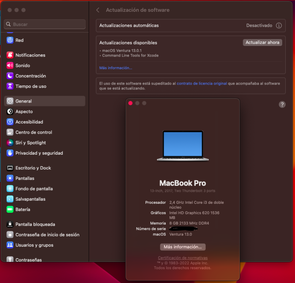Select the Red label in sidebar
This screenshot has height=283, width=295.
[x=20, y=40]
